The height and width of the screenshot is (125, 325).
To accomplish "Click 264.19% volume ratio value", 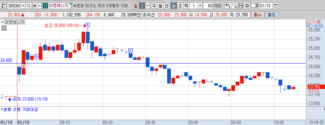I will coord(93,15).
